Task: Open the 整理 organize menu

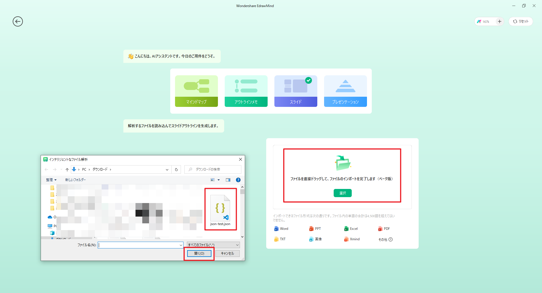Action: coord(51,180)
